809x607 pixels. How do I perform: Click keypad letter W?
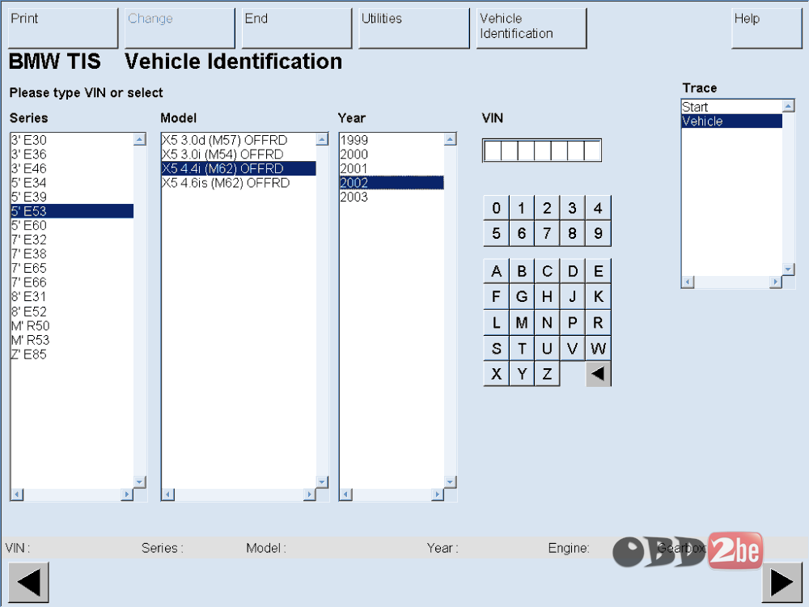(x=598, y=348)
